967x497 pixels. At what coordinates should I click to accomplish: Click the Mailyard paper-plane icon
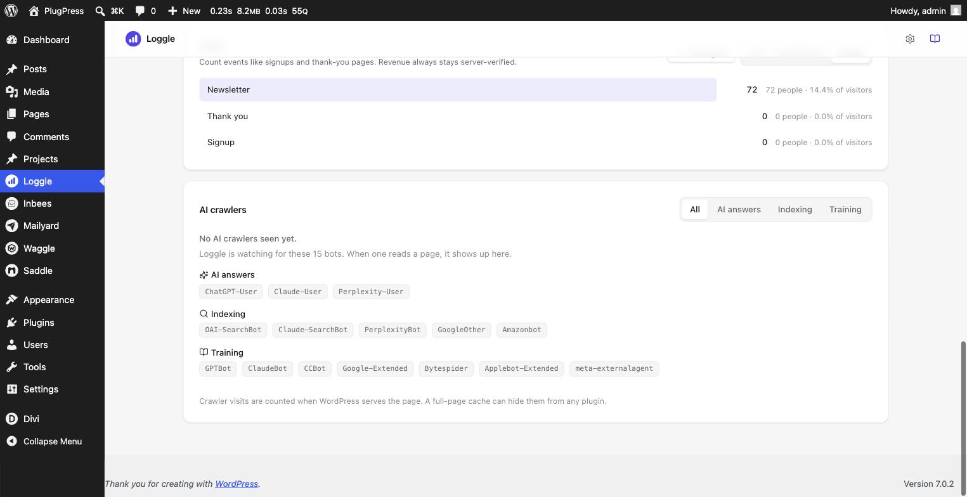[11, 226]
